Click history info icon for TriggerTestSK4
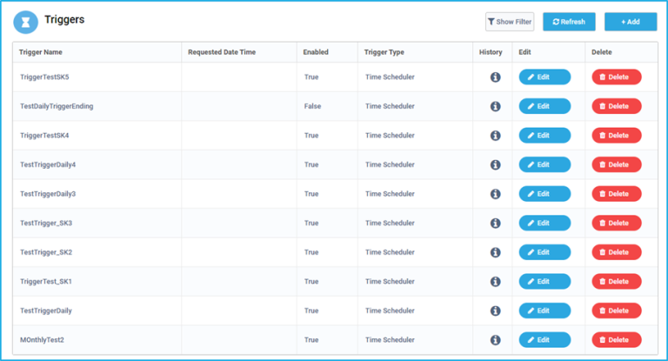Image resolution: width=668 pixels, height=361 pixels. (495, 136)
